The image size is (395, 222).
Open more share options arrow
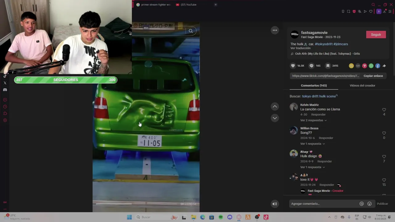click(x=384, y=66)
